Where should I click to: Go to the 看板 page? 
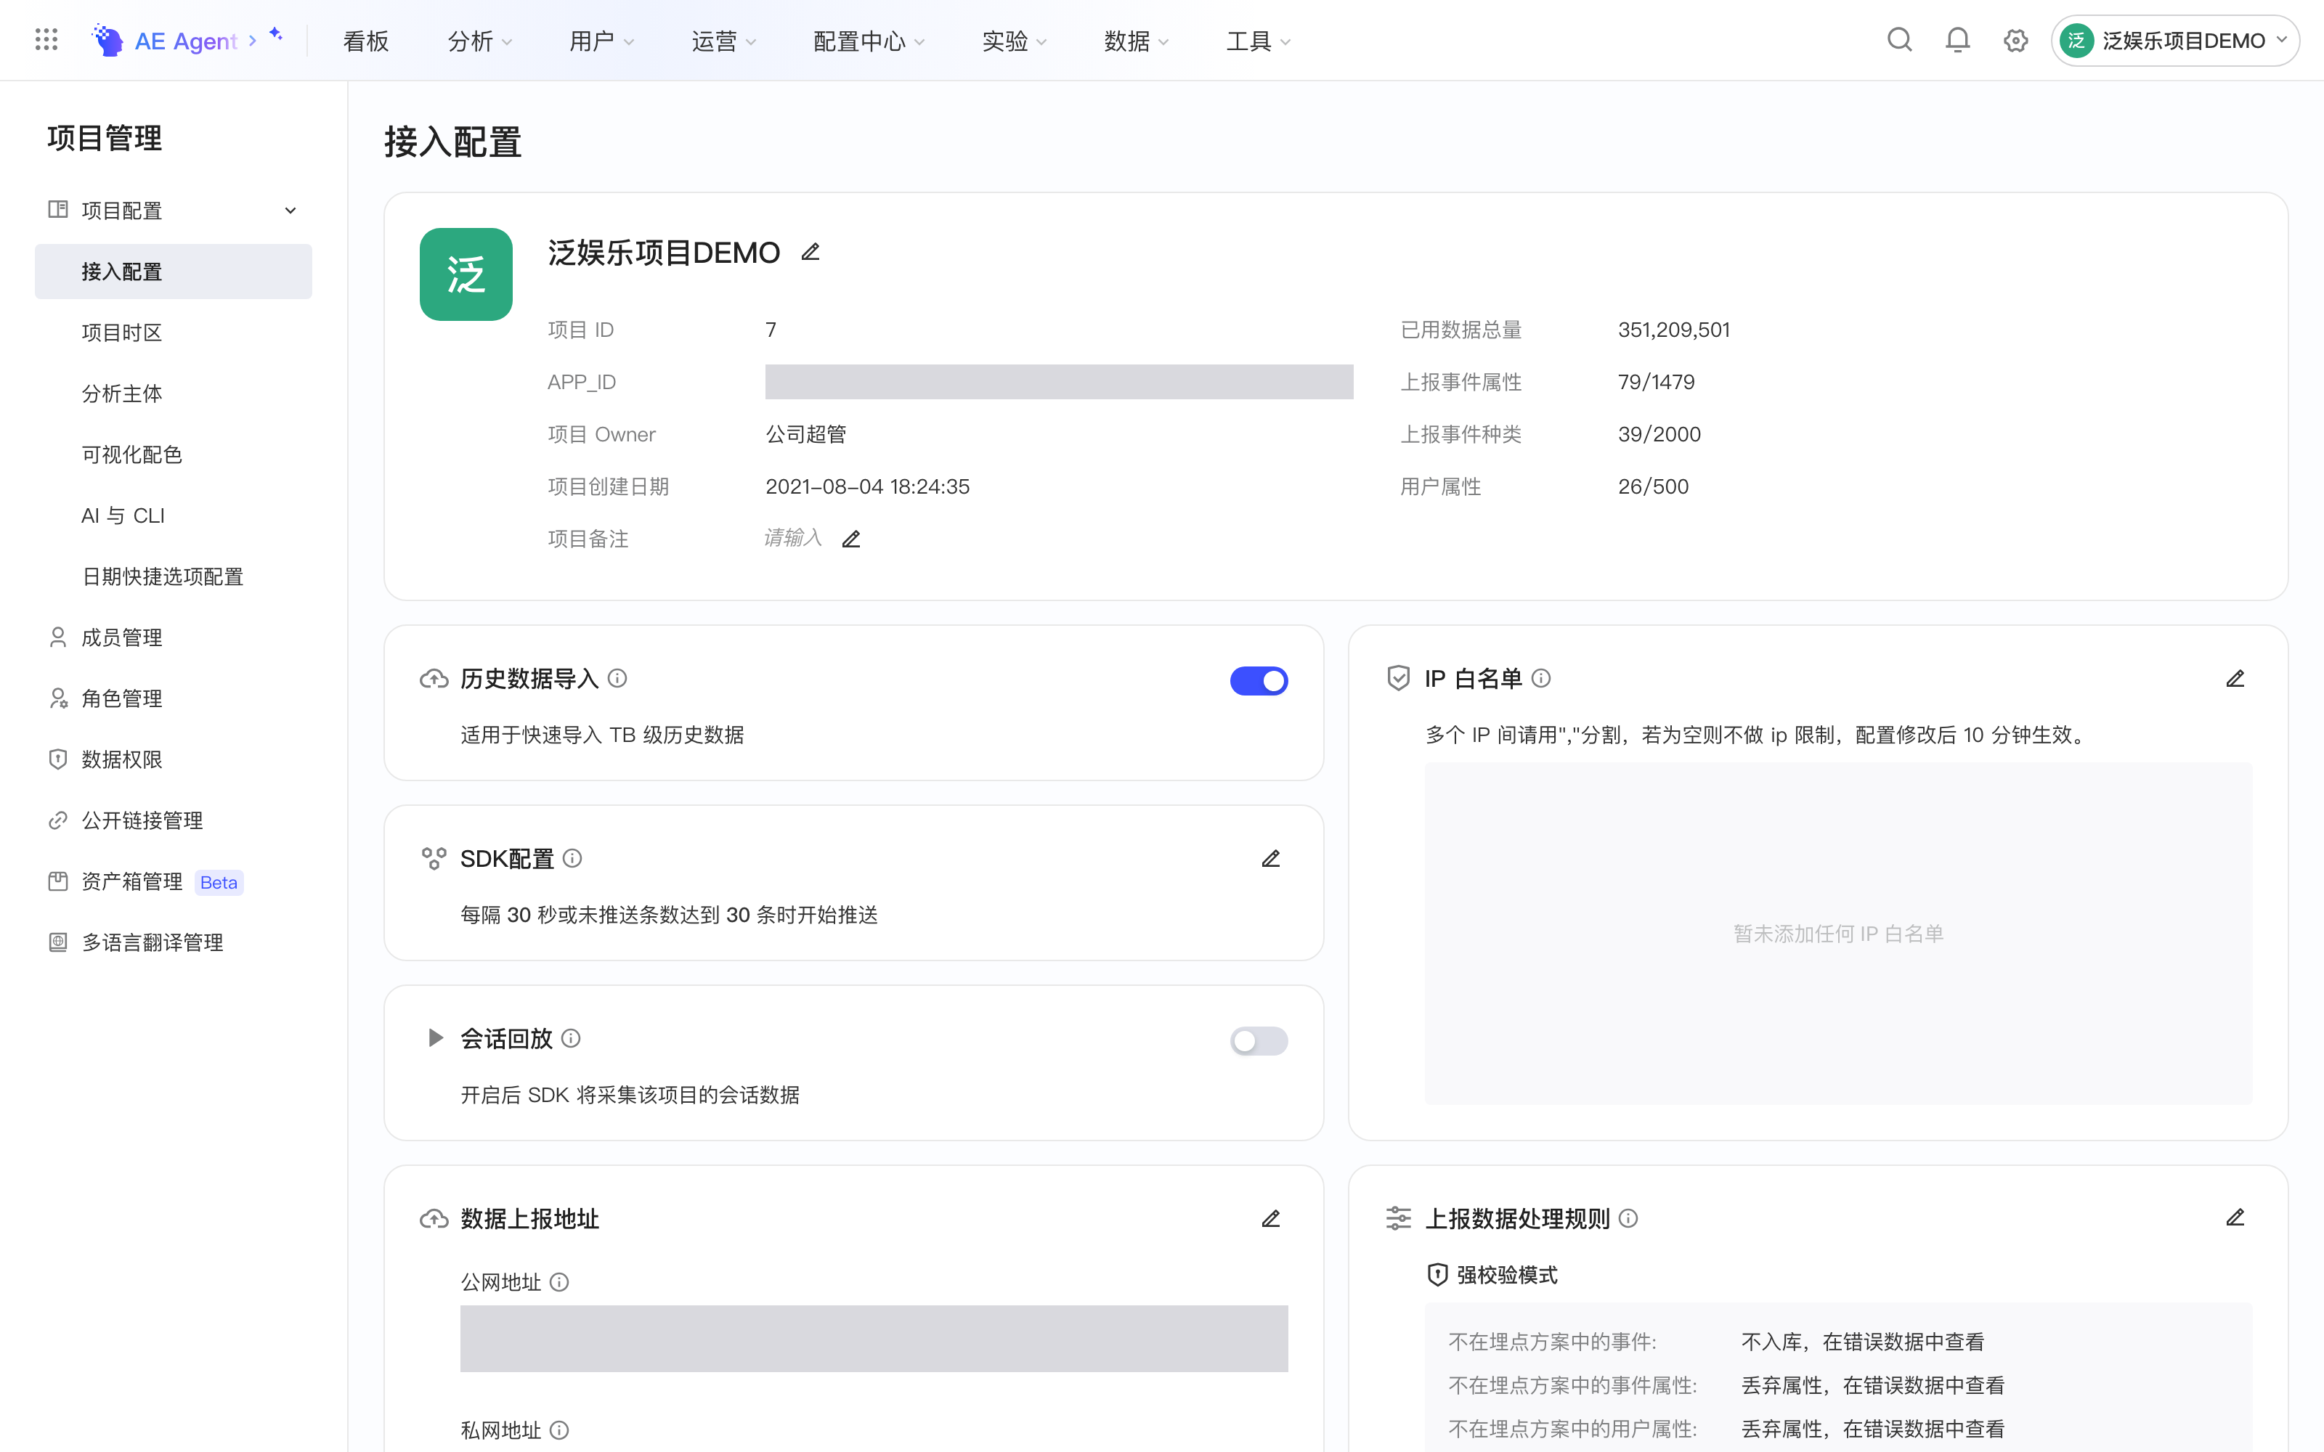(x=366, y=41)
